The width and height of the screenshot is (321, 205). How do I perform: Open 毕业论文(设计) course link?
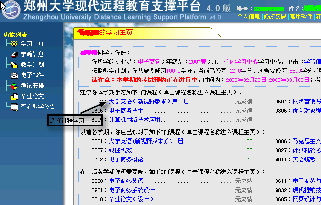tap(129, 199)
